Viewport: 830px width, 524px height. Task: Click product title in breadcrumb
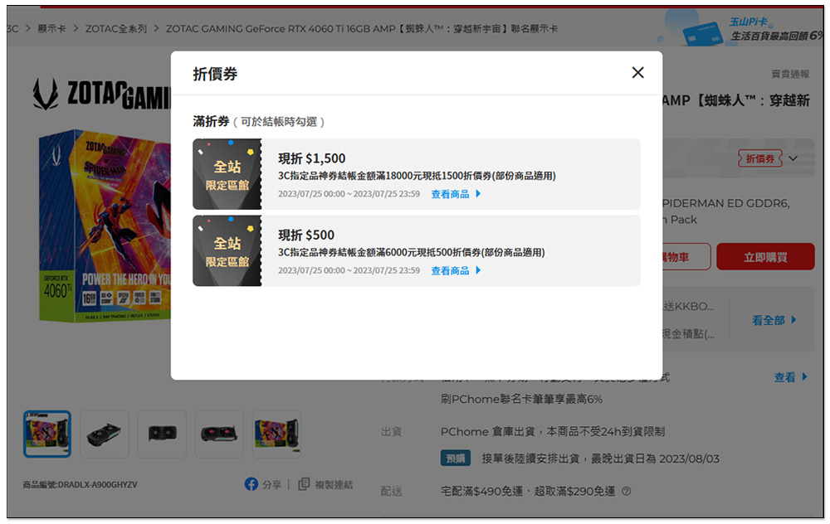(362, 28)
